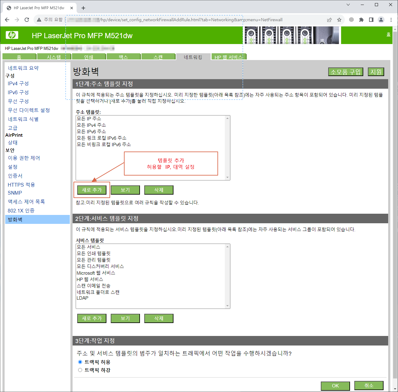Open SNMP sidebar link
The width and height of the screenshot is (398, 392).
tap(15, 193)
